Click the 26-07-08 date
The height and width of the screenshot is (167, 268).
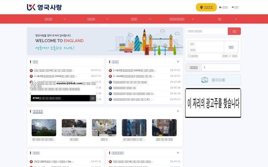pyautogui.click(x=175, y=82)
